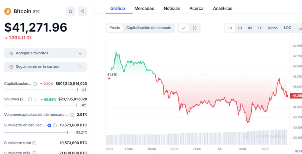The width and height of the screenshot is (302, 154).
Task: Click the Bitcoin logo icon
Action: pos(8,11)
